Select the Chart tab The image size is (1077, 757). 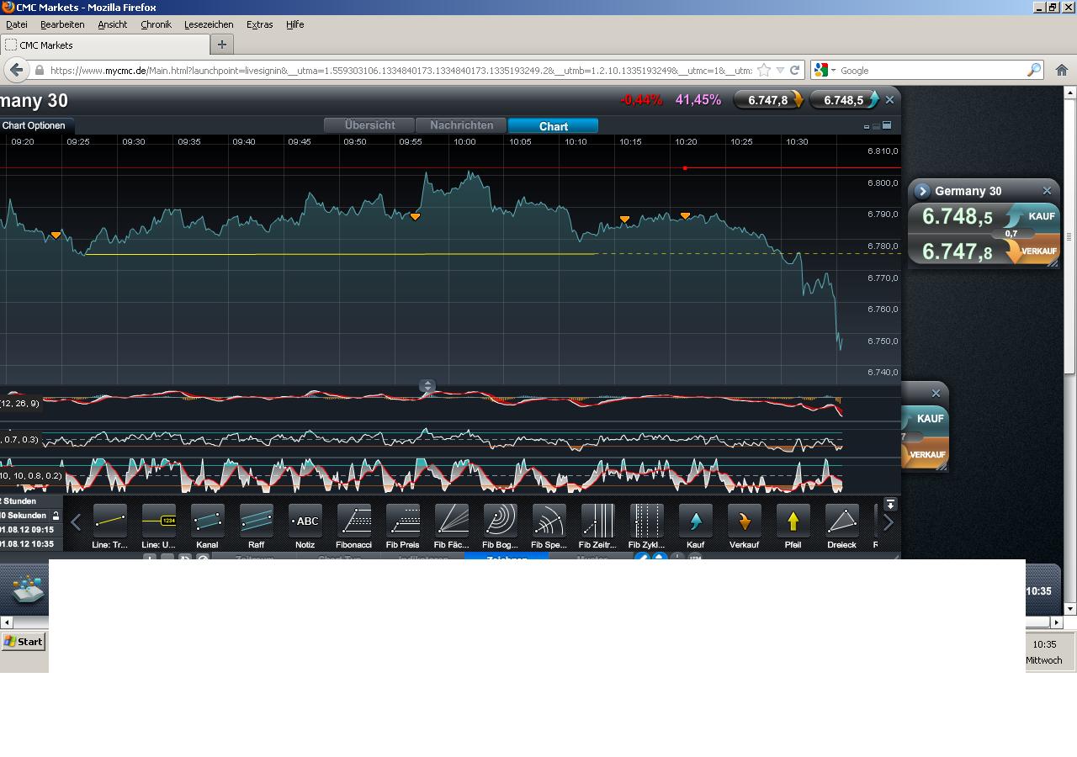click(553, 125)
